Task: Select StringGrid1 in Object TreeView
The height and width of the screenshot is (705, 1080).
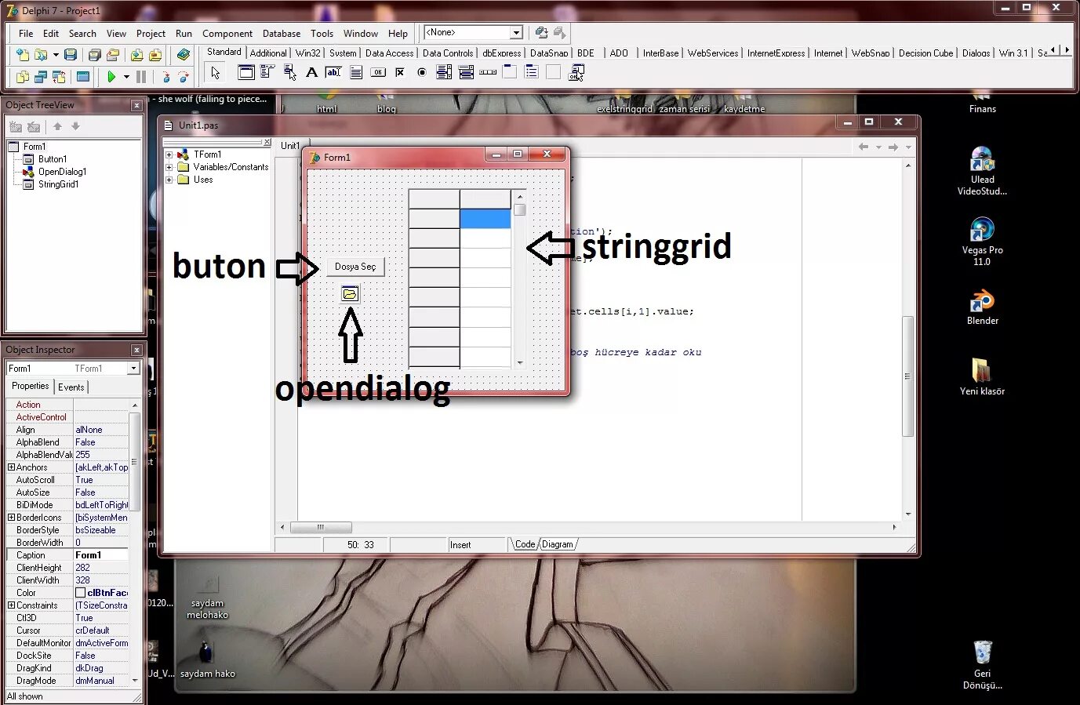Action: (x=58, y=184)
